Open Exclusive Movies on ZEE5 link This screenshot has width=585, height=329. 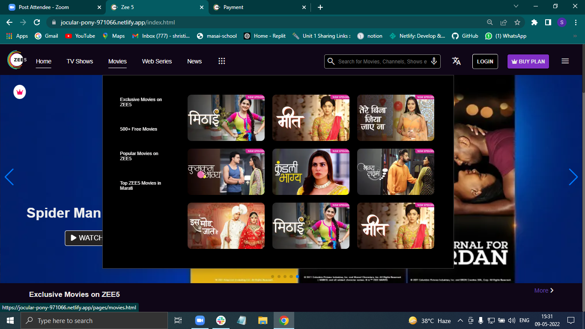(141, 102)
